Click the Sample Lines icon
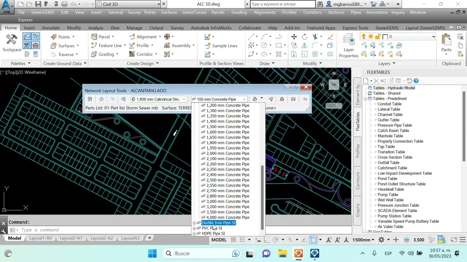 pos(207,45)
